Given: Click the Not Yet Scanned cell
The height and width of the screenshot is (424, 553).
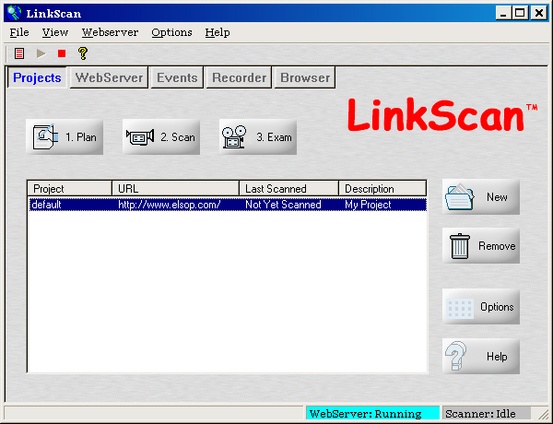Looking at the screenshot, I should pyautogui.click(x=283, y=205).
